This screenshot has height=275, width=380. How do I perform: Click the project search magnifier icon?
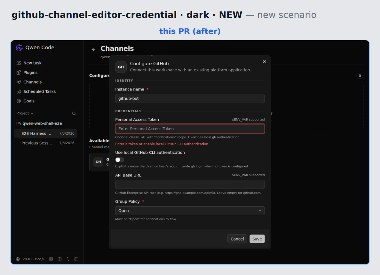point(74,114)
